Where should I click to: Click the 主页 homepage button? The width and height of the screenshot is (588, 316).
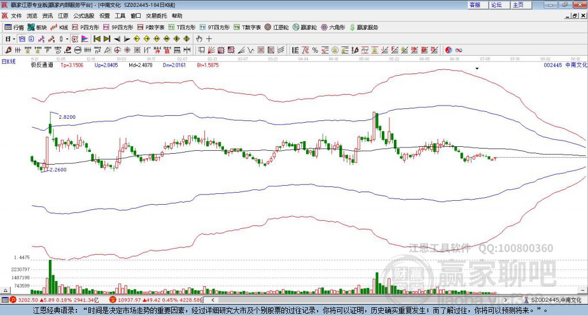tap(520, 5)
